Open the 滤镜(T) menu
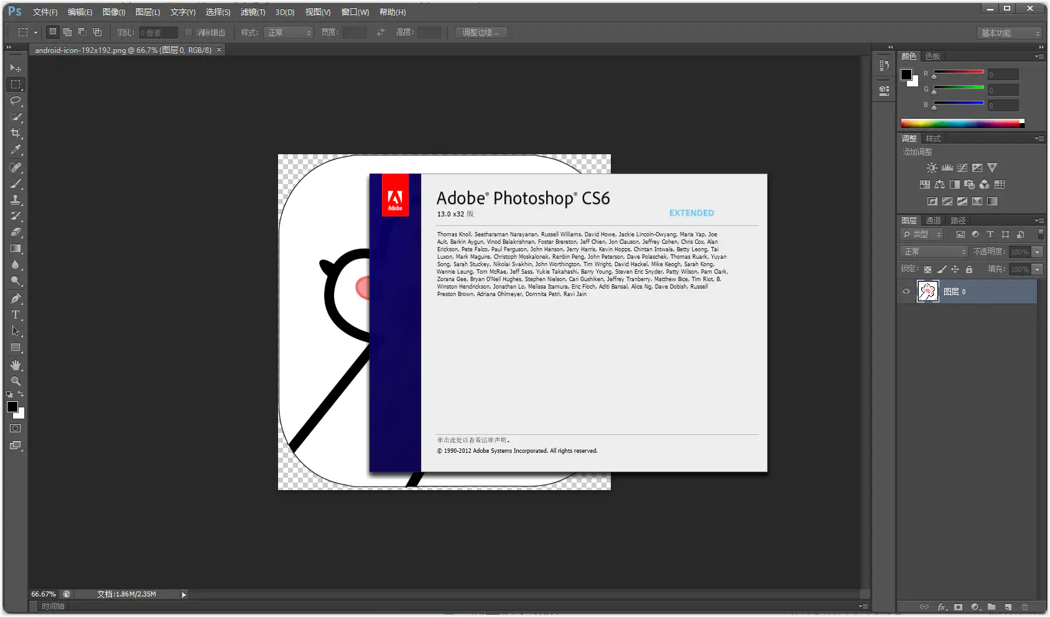The image size is (1050, 617). (x=251, y=11)
